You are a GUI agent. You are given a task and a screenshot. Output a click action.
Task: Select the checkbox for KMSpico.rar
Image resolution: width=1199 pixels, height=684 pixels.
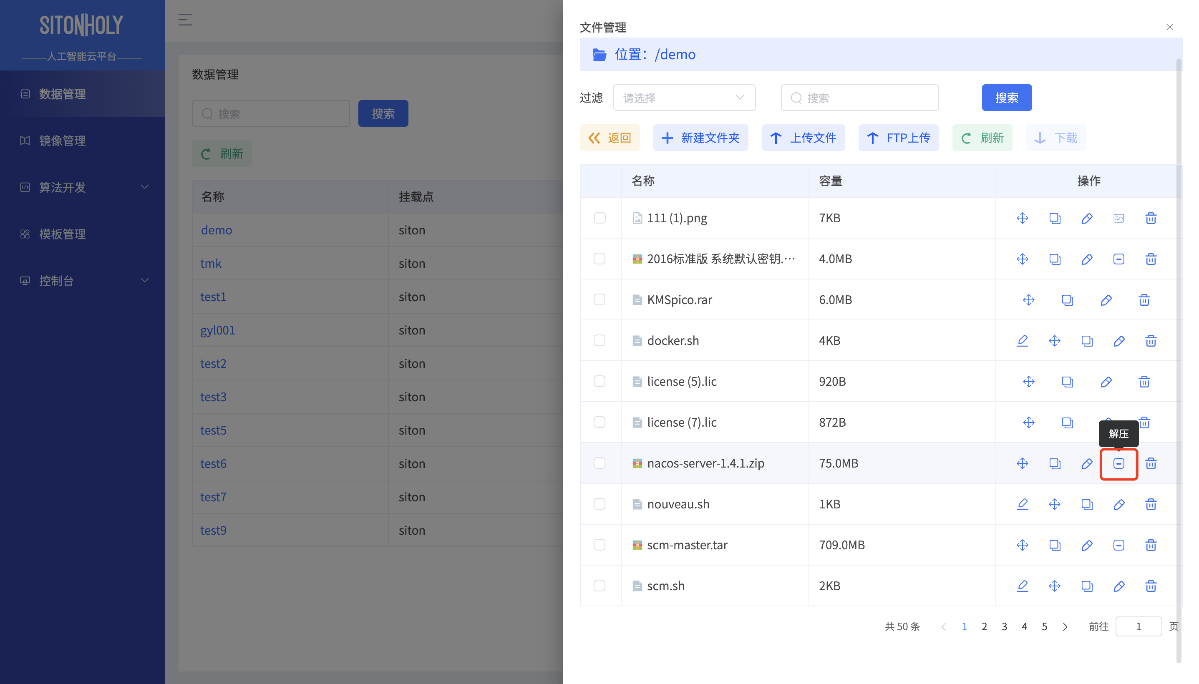[x=599, y=300]
